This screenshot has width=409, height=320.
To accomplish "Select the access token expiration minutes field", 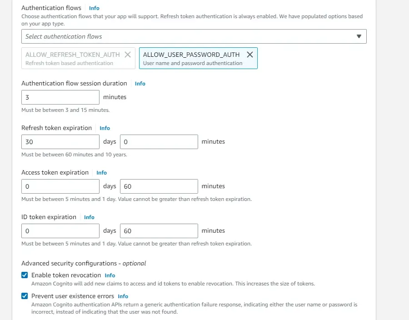I will point(159,186).
